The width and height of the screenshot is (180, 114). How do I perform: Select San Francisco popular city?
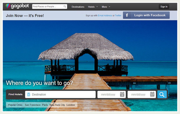[x=33, y=105]
